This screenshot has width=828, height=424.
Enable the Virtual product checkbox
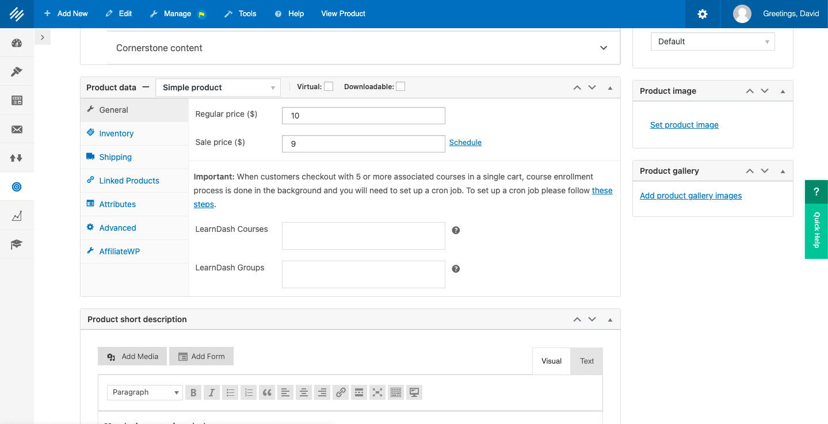[328, 86]
